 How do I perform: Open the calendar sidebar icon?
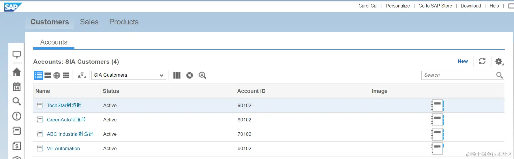tap(17, 87)
